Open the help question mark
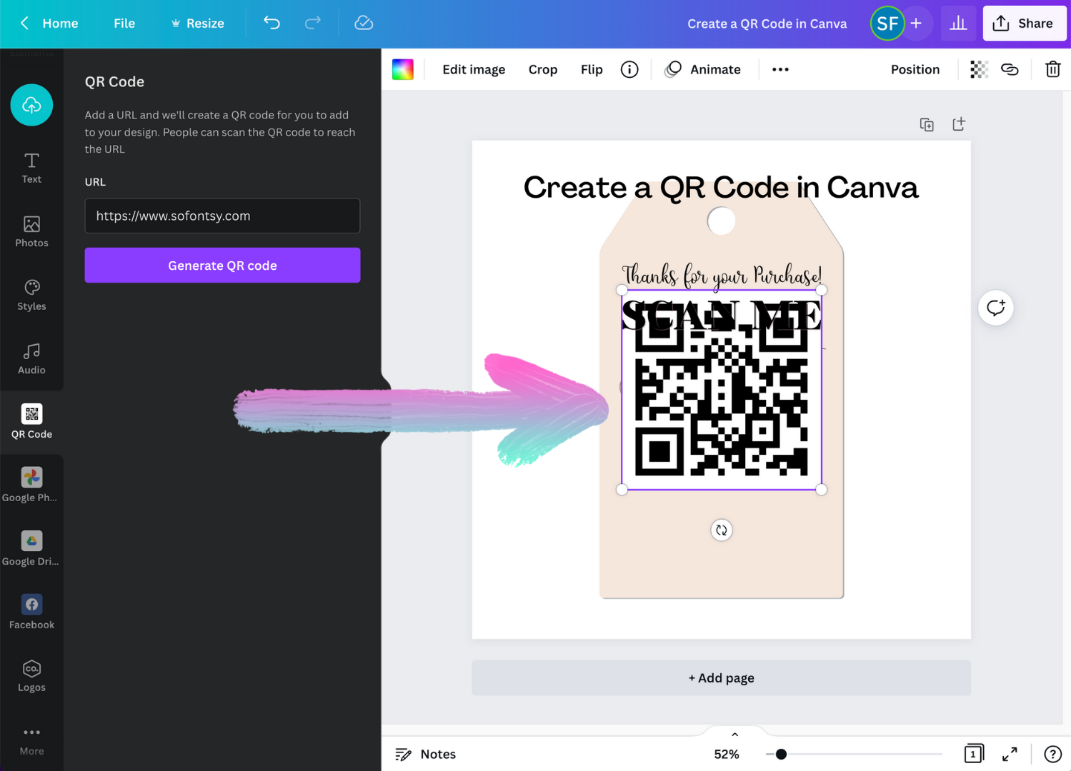This screenshot has width=1071, height=771. tap(1052, 755)
